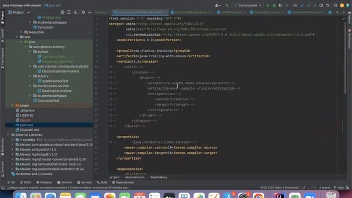Viewport: 352px width, 198px height.
Task: Open the Notifications side panel
Action: 349,38
